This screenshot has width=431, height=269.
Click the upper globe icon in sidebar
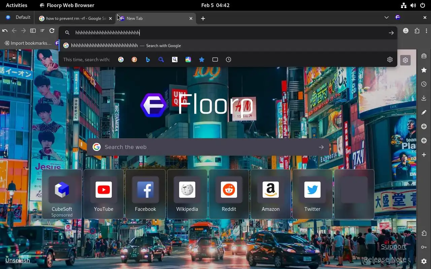[x=424, y=126]
